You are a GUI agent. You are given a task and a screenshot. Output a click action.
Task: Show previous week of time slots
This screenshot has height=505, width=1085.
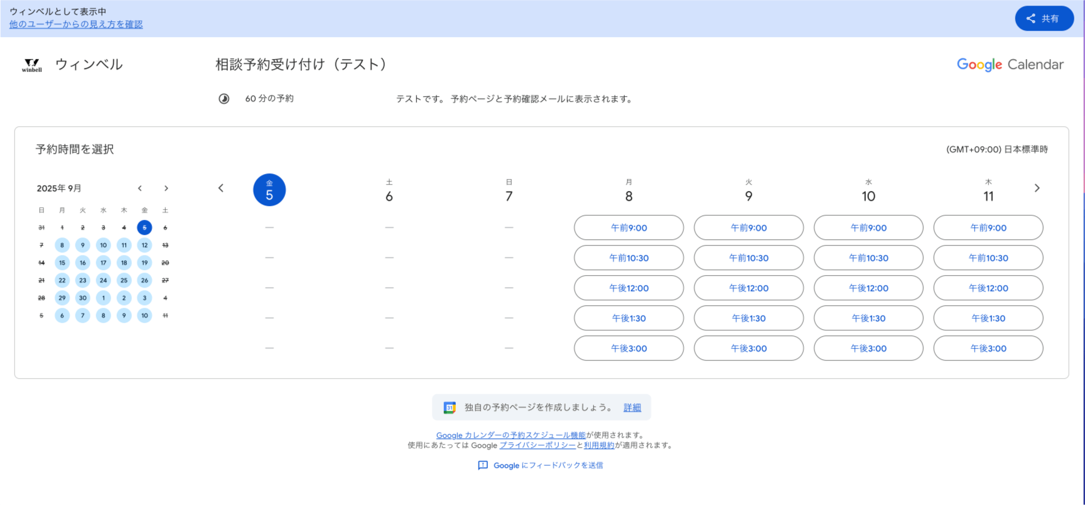221,188
